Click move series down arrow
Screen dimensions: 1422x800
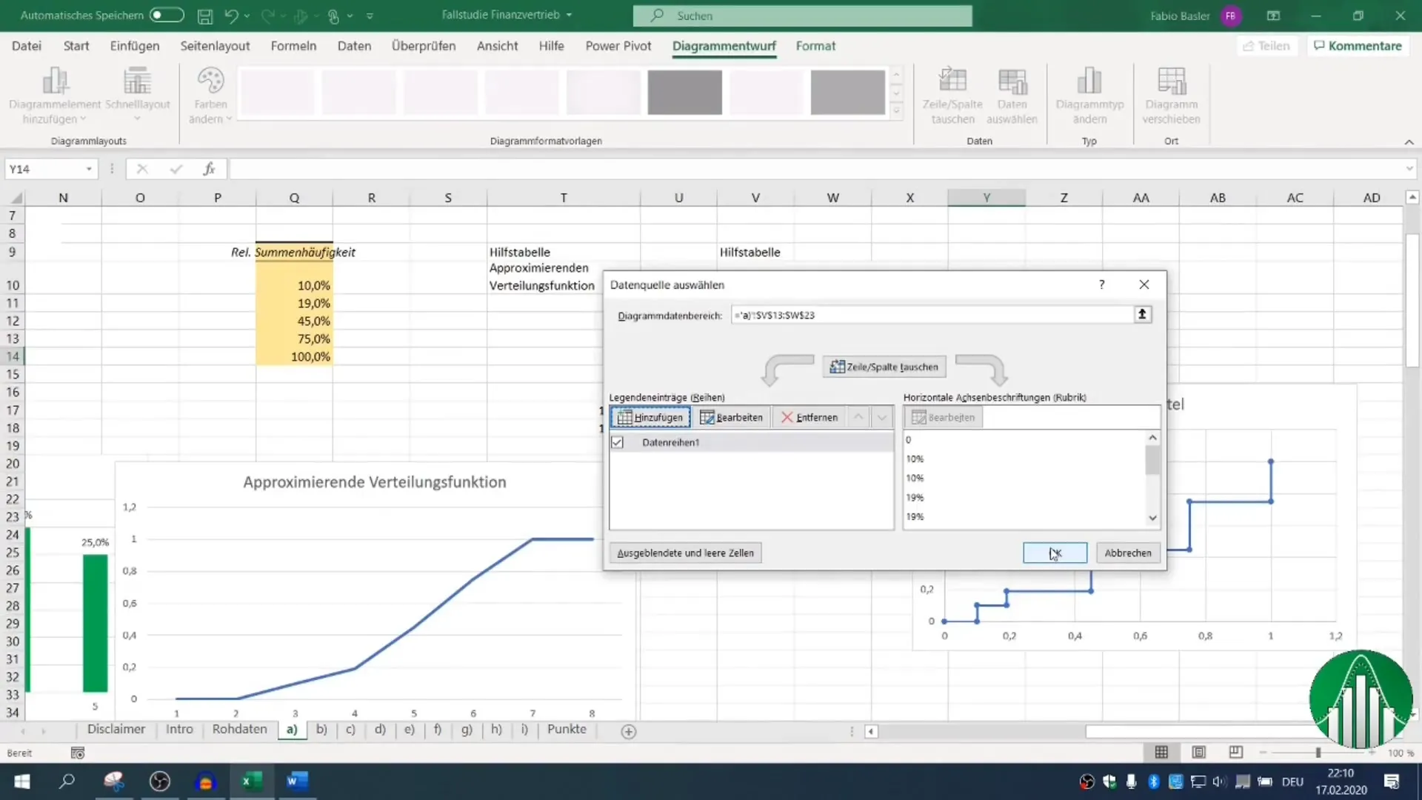click(881, 417)
